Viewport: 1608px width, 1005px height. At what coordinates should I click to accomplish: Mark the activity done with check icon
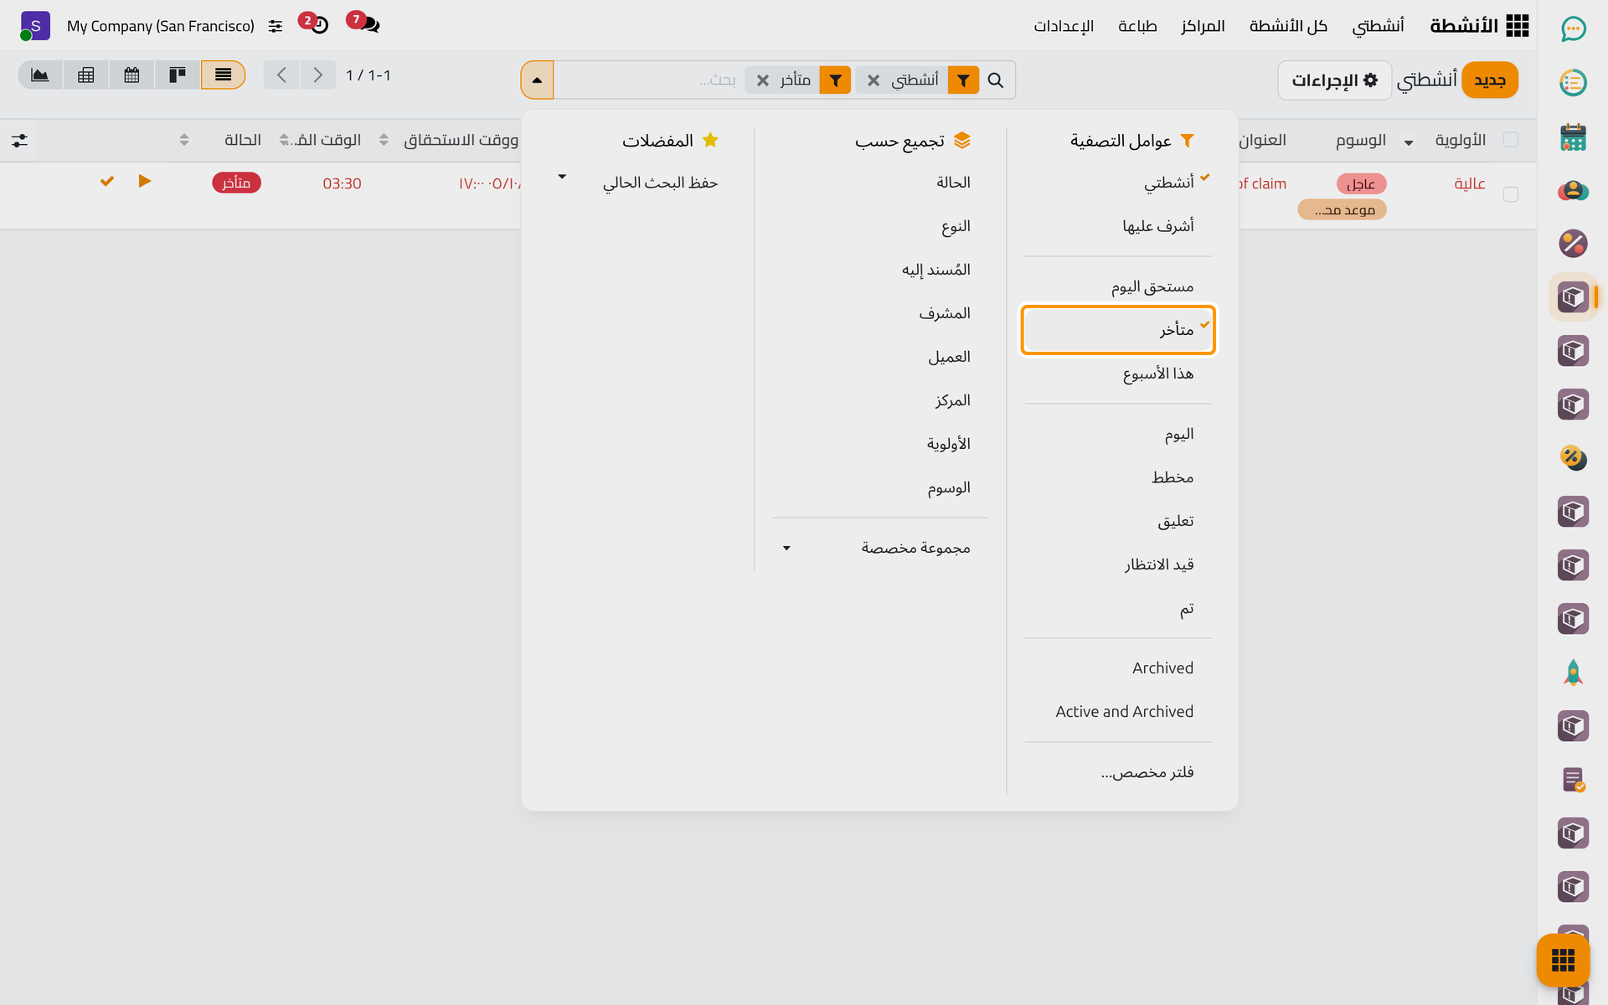[107, 181]
